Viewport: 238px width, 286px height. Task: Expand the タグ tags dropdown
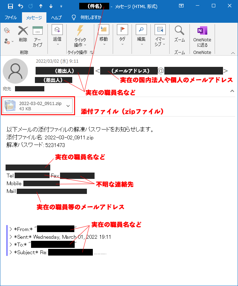pos(122,36)
